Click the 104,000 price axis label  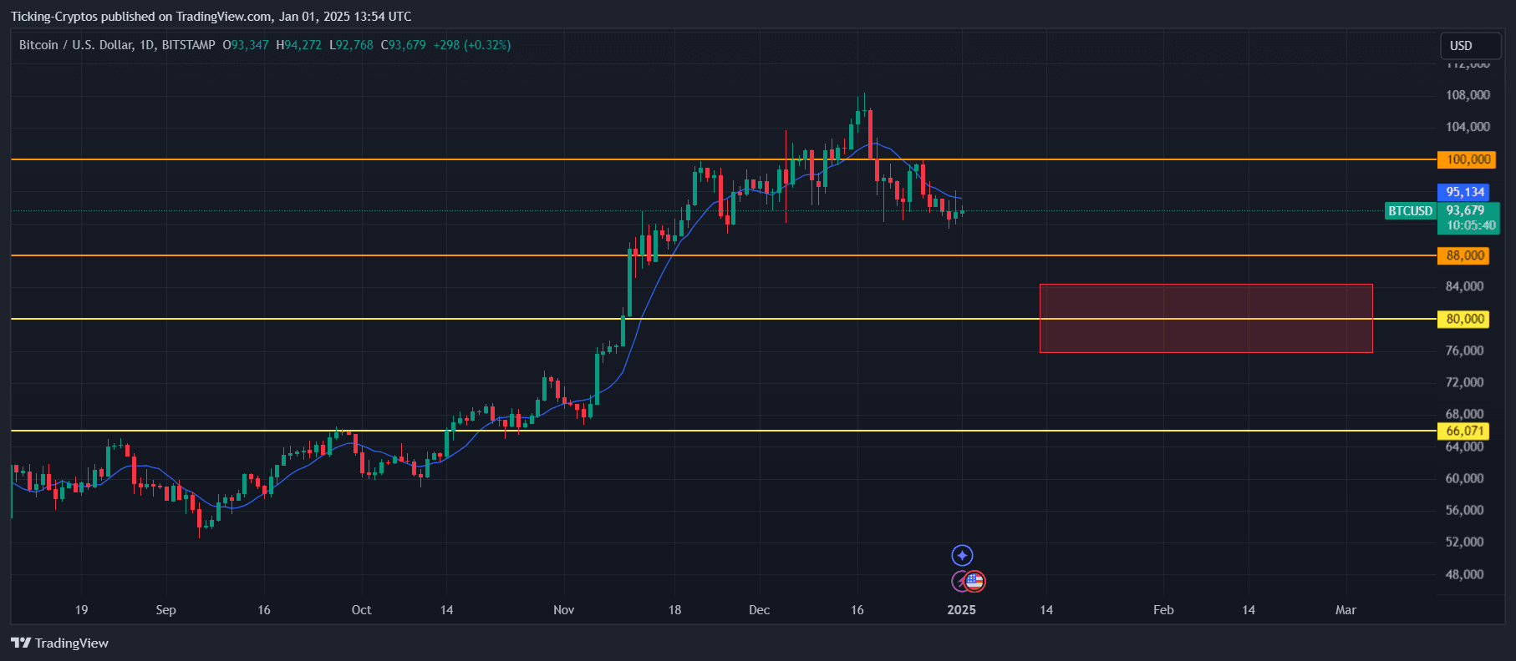click(x=1468, y=127)
